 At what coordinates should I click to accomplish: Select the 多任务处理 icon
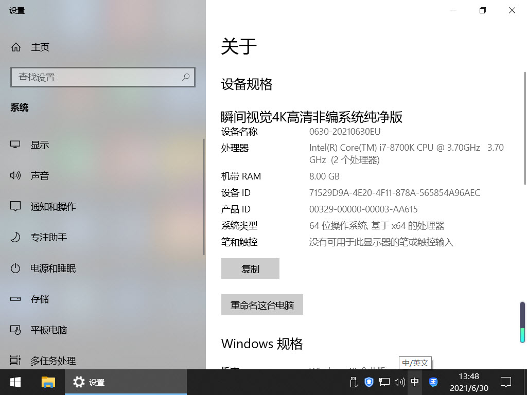pyautogui.click(x=15, y=361)
